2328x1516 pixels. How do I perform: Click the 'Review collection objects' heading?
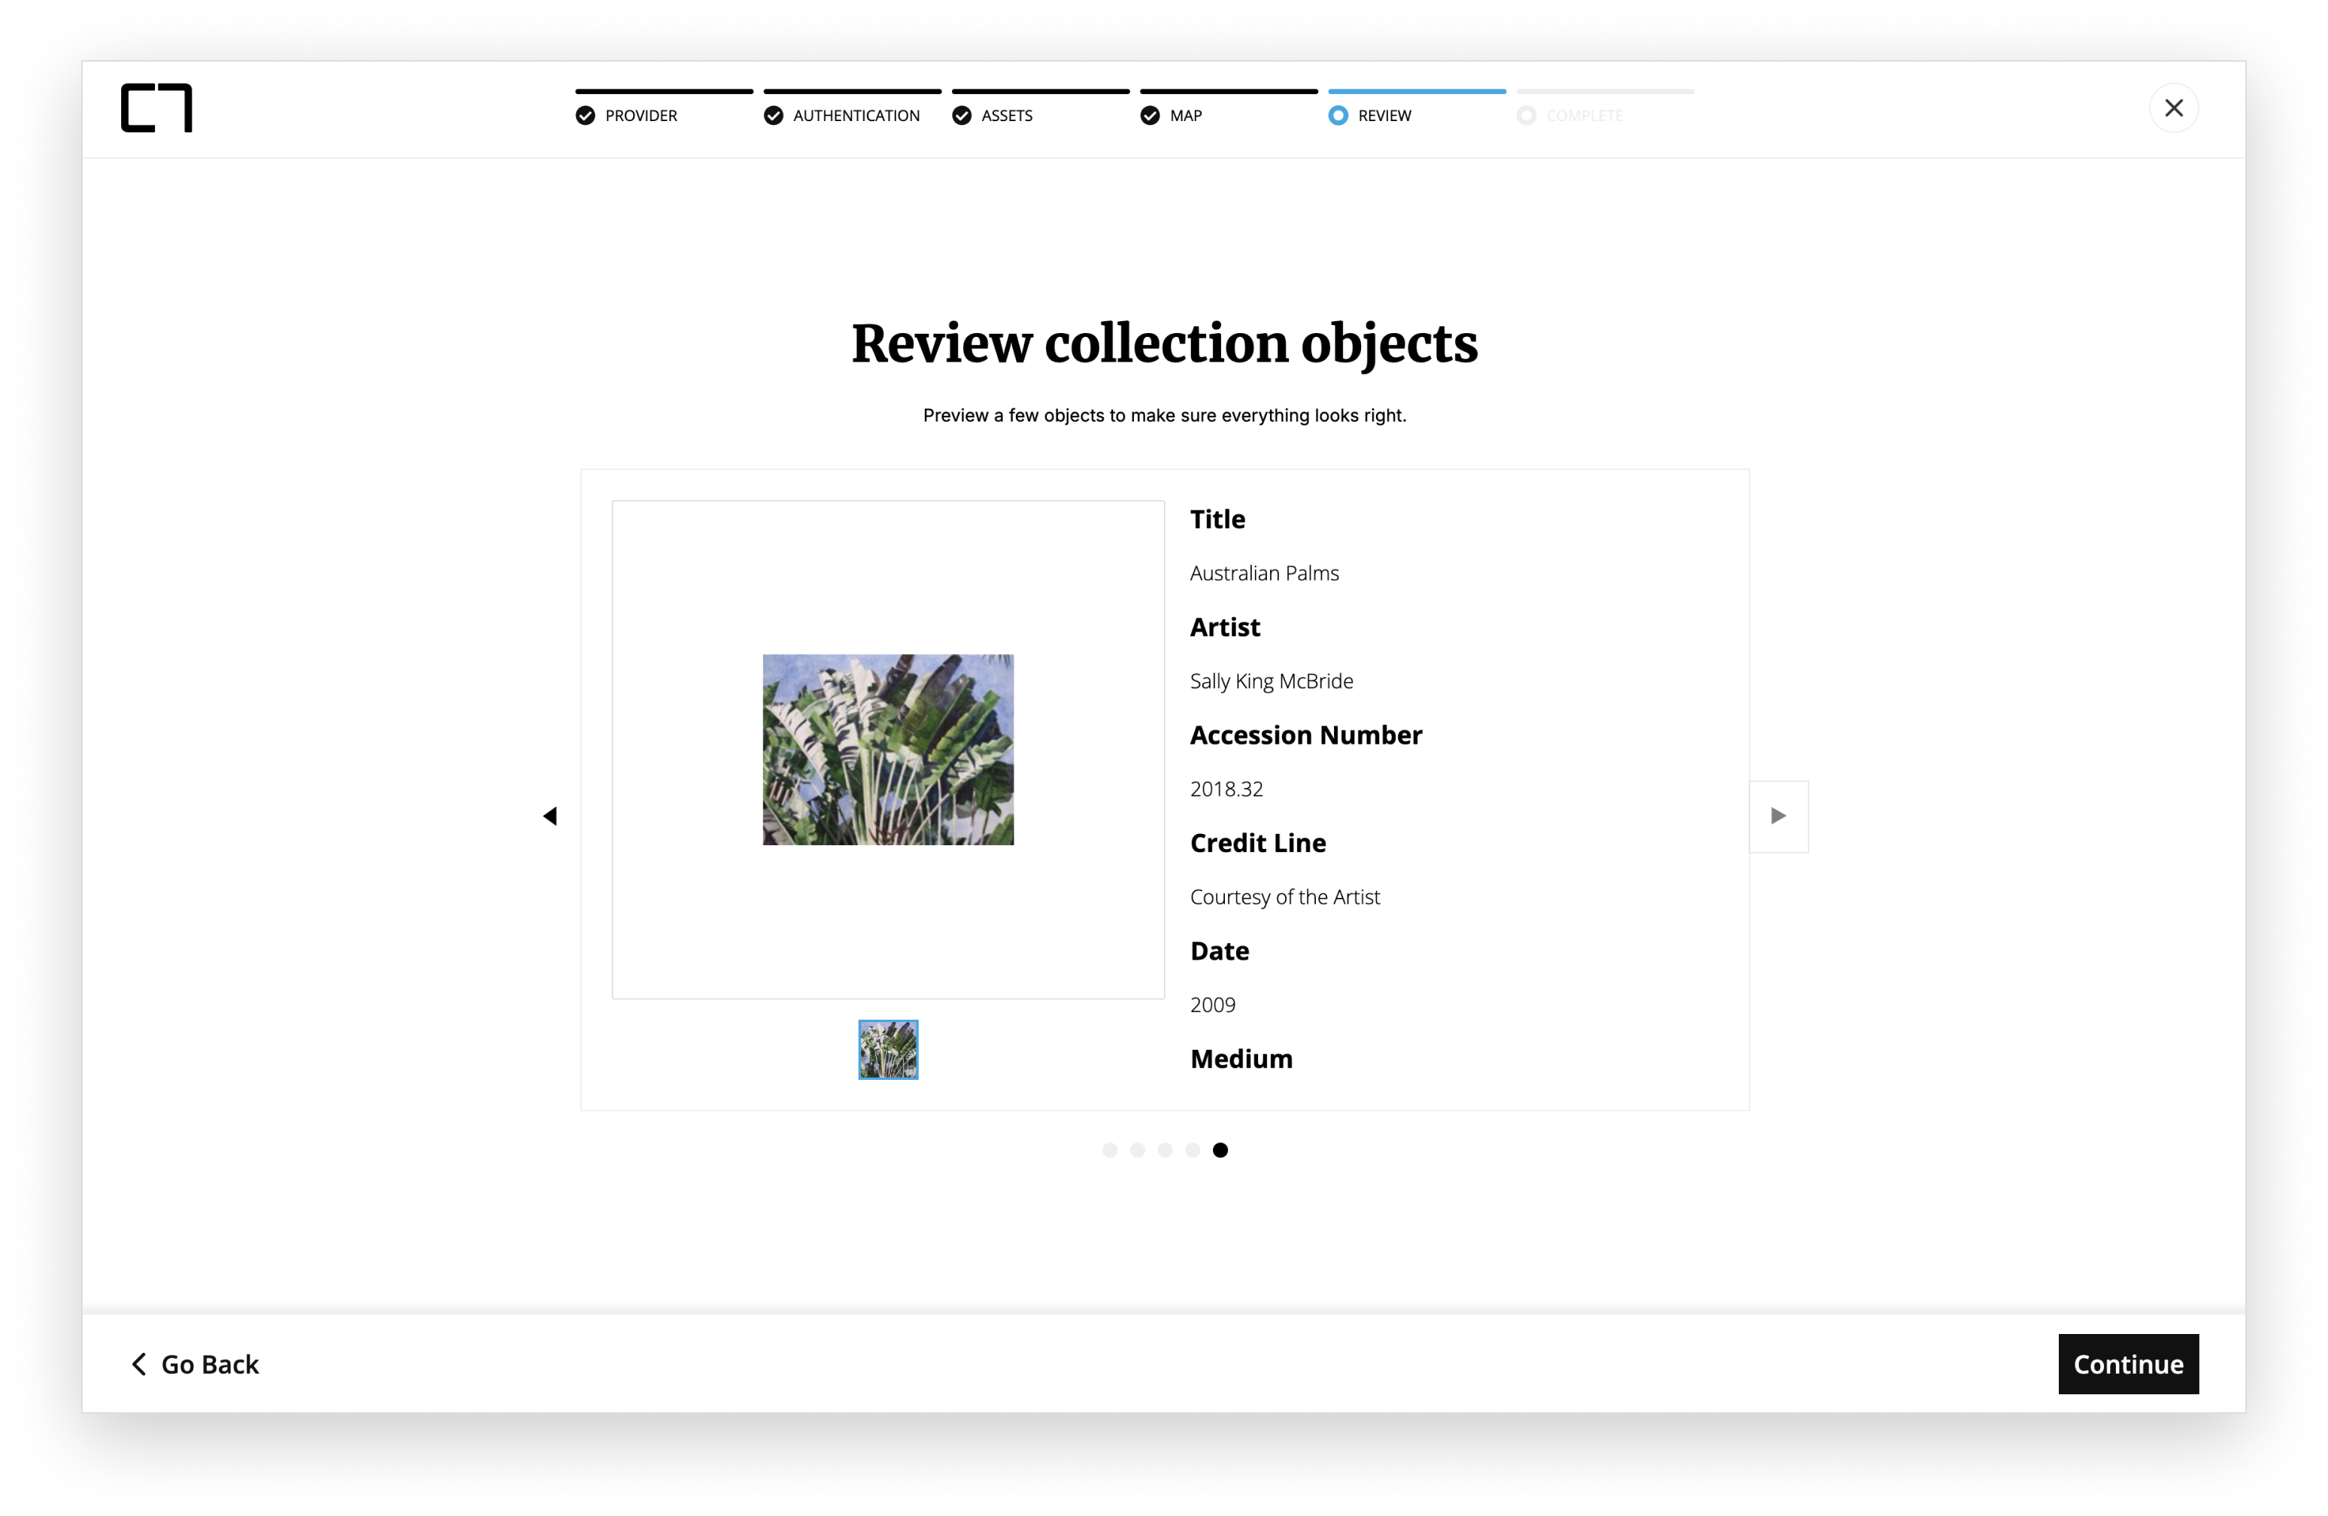coord(1164,344)
